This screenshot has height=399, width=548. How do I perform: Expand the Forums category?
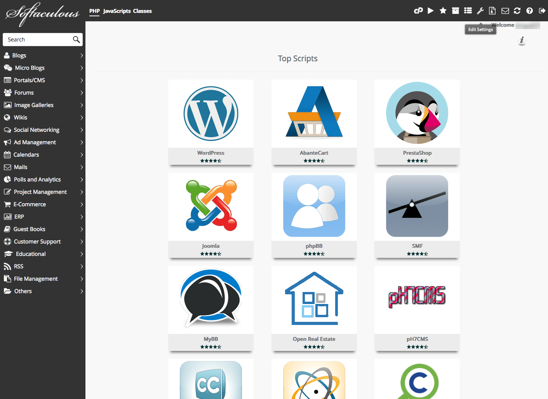point(43,93)
